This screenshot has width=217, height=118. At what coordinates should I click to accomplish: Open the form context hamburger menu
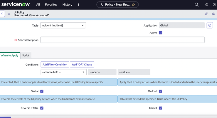tap(9, 14)
